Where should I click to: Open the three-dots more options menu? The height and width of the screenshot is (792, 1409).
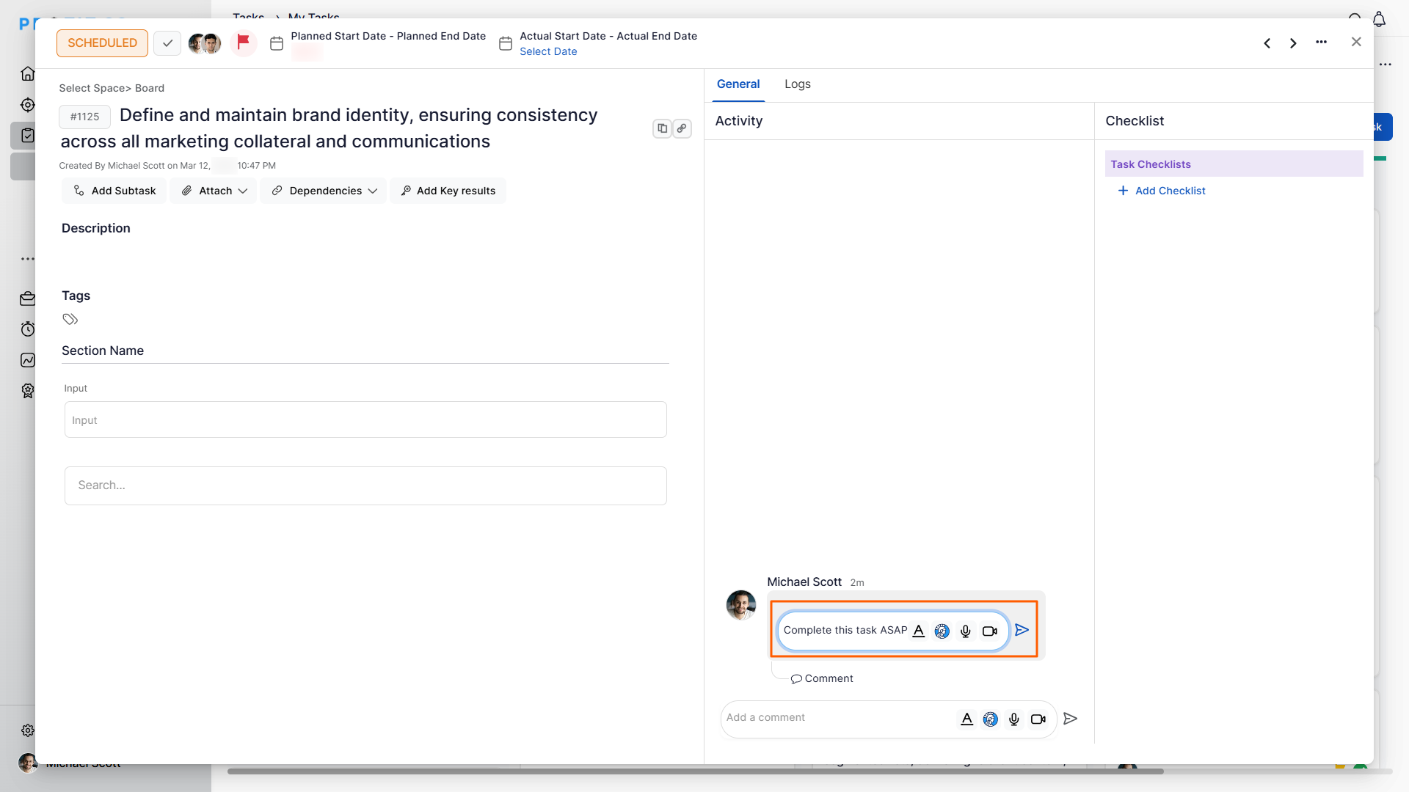[x=1321, y=43]
